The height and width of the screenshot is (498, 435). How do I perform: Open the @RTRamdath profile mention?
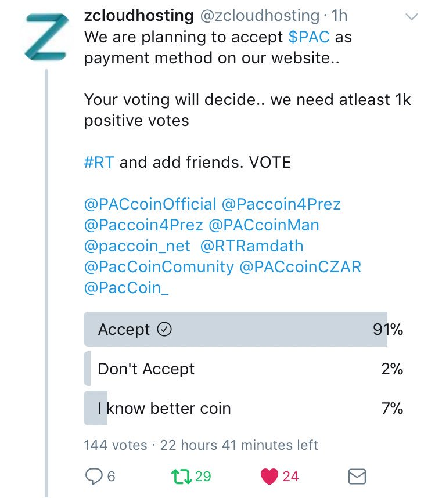[x=251, y=246]
